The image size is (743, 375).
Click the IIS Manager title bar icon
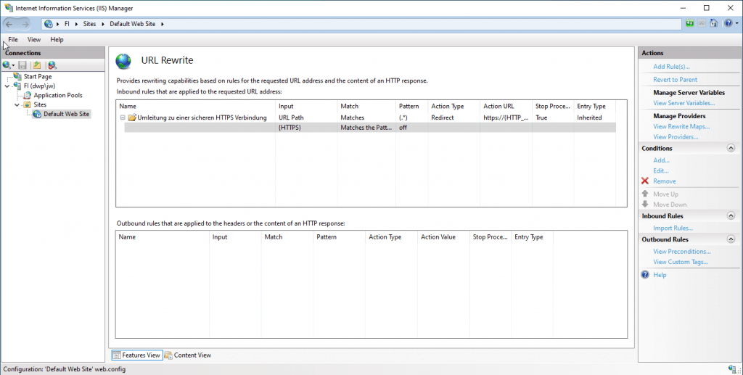(9, 8)
